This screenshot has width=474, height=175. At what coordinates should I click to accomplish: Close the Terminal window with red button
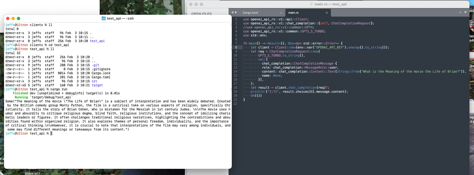(8, 18)
